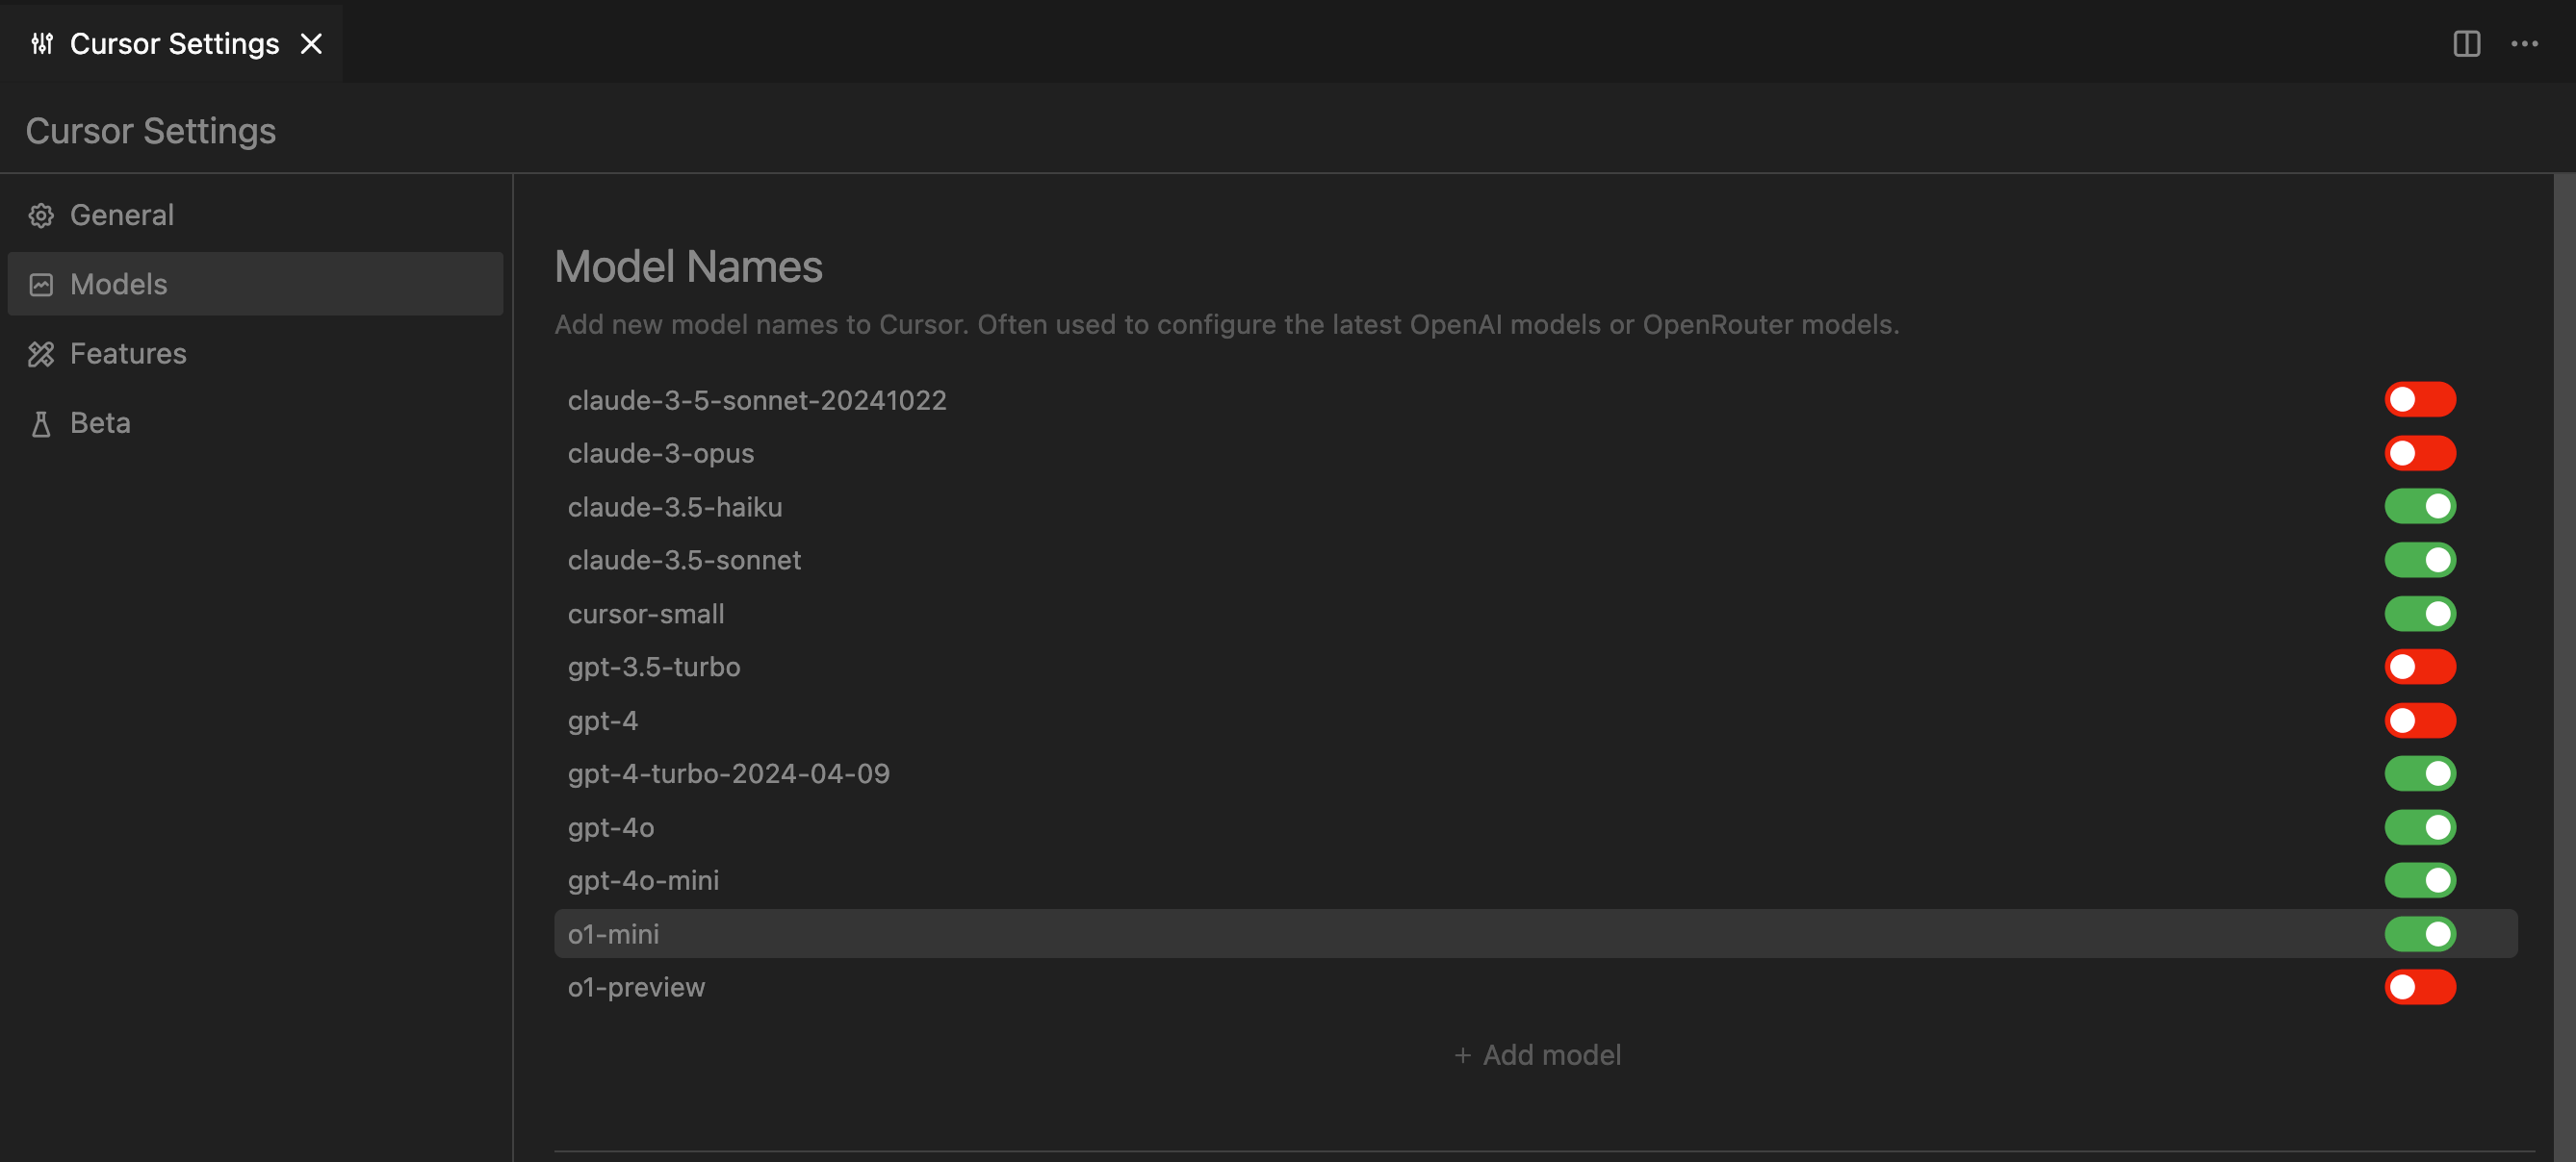Select the gpt-4o model name
This screenshot has height=1162, width=2576.
611,827
